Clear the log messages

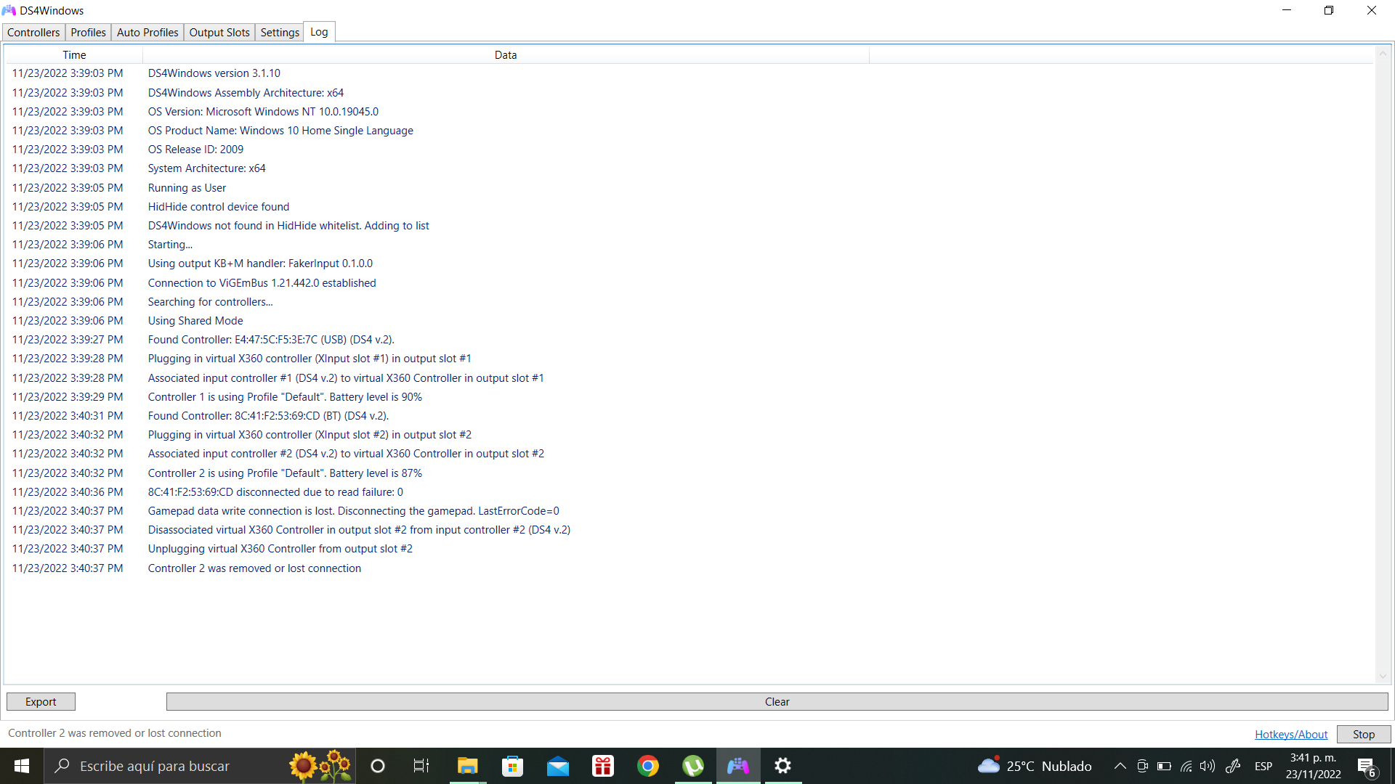[x=776, y=701]
